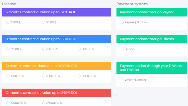188x106 pixels.
Task: Click the 6 months contract purple header
Action: pyautogui.click(x=57, y=12)
